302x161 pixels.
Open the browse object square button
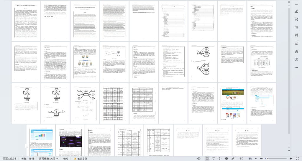[x=289, y=151]
